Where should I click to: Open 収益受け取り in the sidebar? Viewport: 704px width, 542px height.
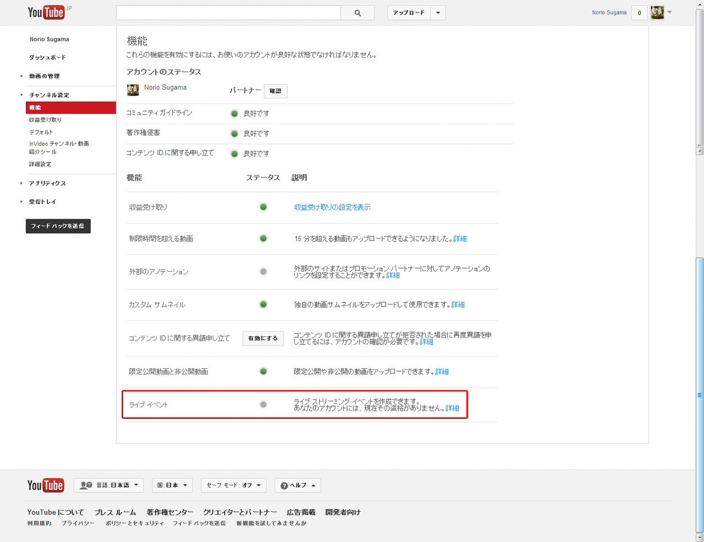pos(45,120)
